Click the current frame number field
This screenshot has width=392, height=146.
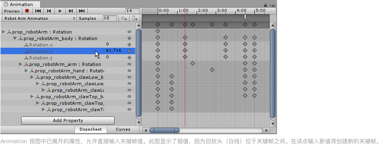pyautogui.click(x=132, y=11)
